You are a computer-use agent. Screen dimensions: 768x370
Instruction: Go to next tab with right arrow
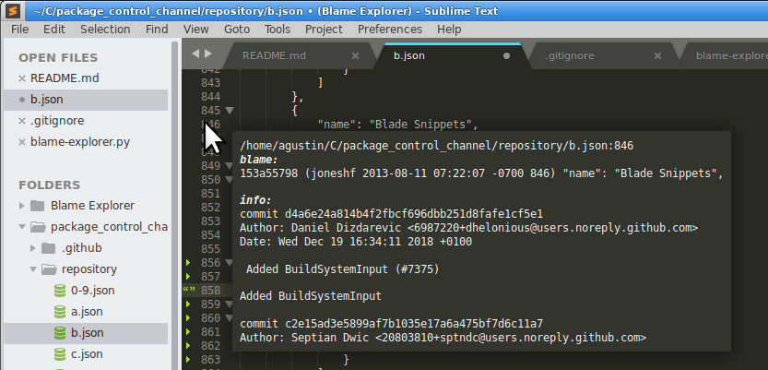(208, 54)
